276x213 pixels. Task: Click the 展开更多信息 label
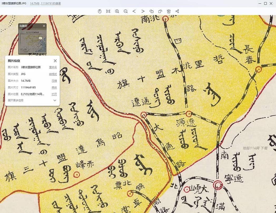pos(16,100)
